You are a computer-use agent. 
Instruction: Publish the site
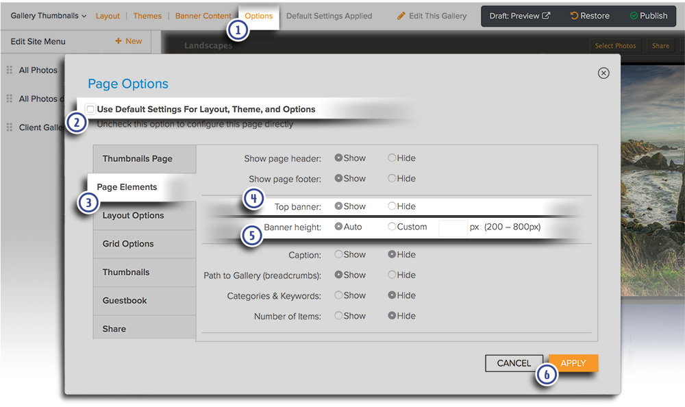(649, 16)
